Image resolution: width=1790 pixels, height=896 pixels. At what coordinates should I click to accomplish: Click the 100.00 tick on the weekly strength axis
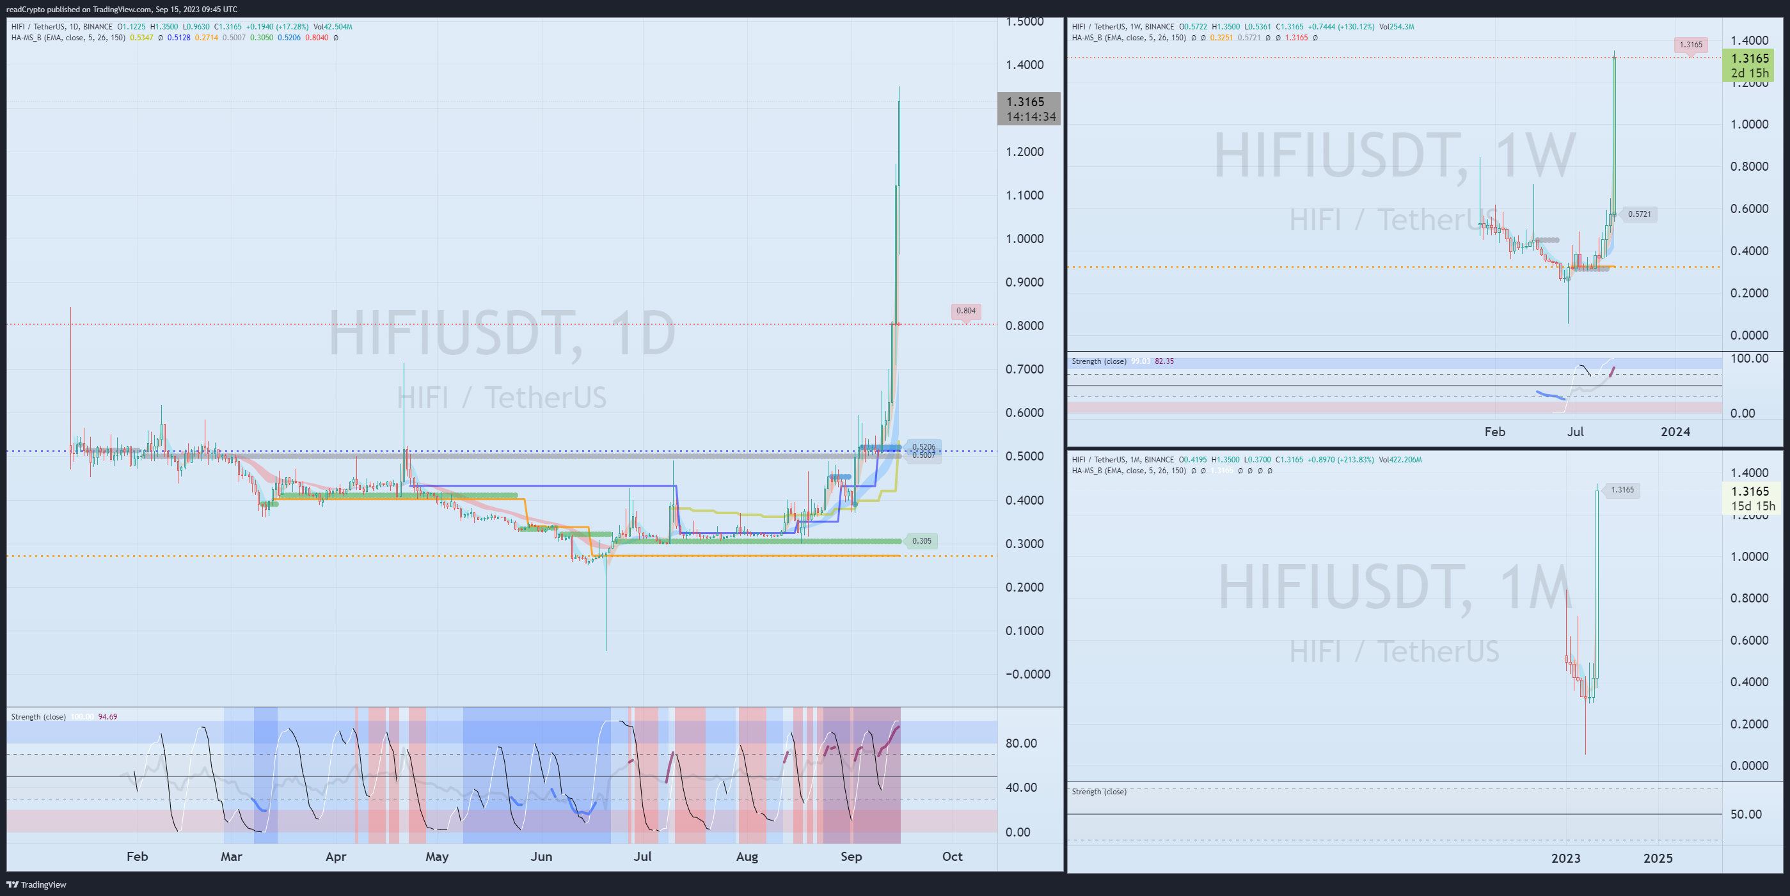1749,358
